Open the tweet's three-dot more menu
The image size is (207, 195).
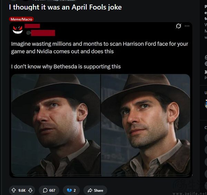pyautogui.click(x=187, y=26)
